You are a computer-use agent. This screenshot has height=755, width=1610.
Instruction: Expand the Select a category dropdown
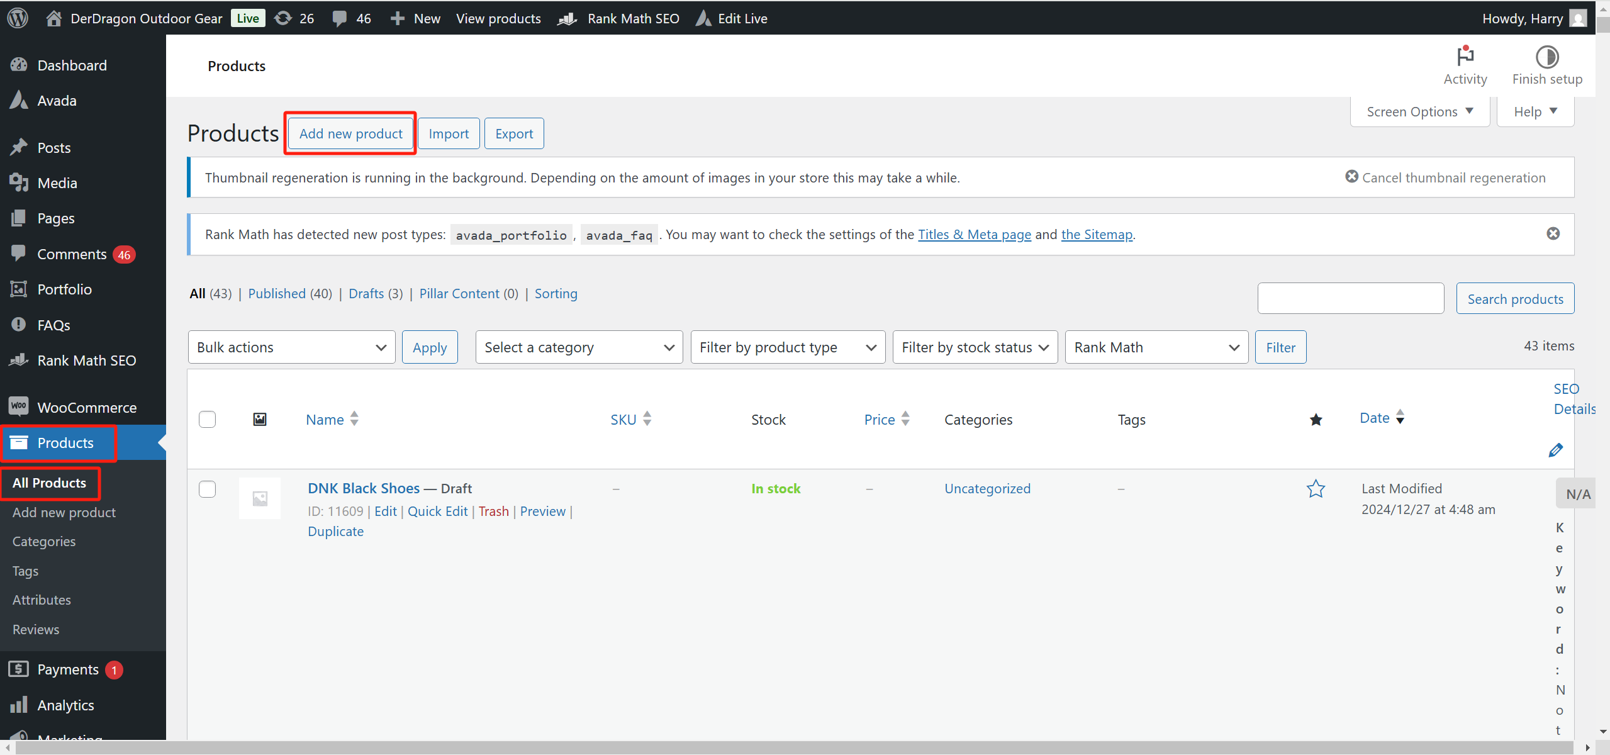tap(579, 347)
